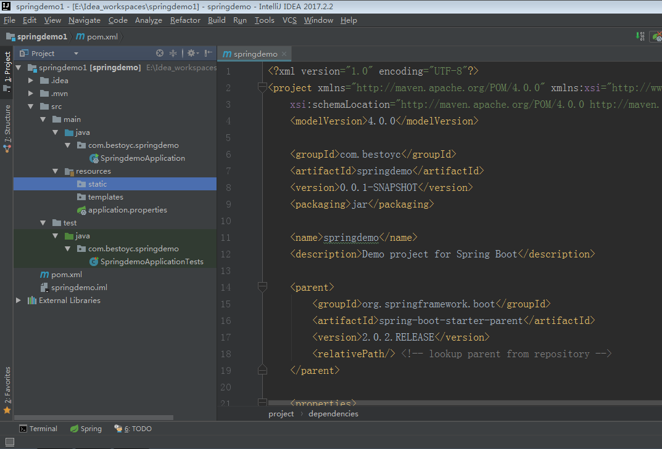Open the Spring tool window
The width and height of the screenshot is (662, 449).
pos(86,429)
